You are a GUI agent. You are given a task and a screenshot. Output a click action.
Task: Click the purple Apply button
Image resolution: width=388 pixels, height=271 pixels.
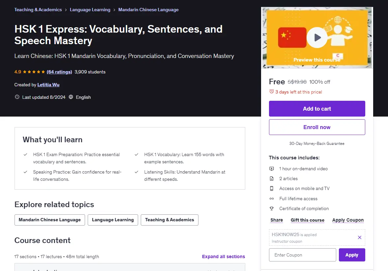pyautogui.click(x=352, y=255)
